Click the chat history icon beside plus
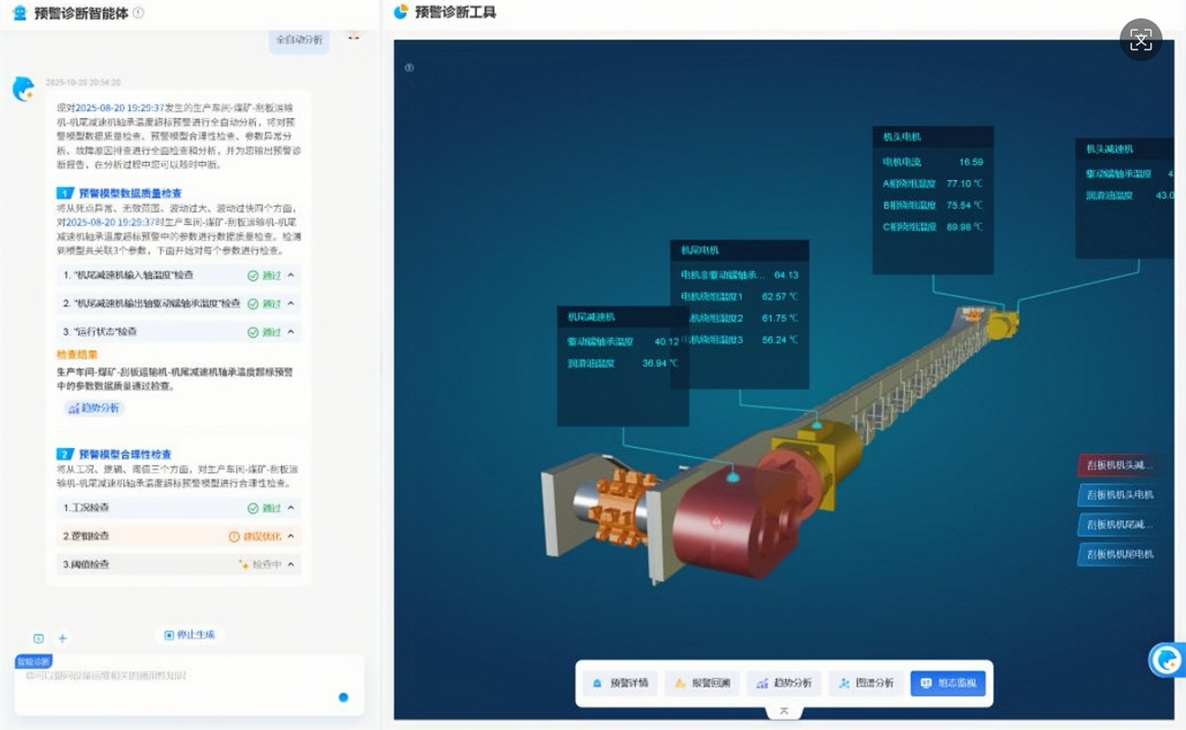 point(39,638)
